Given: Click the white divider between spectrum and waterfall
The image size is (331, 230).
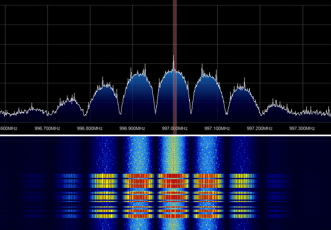Looking at the screenshot, I should point(166,135).
